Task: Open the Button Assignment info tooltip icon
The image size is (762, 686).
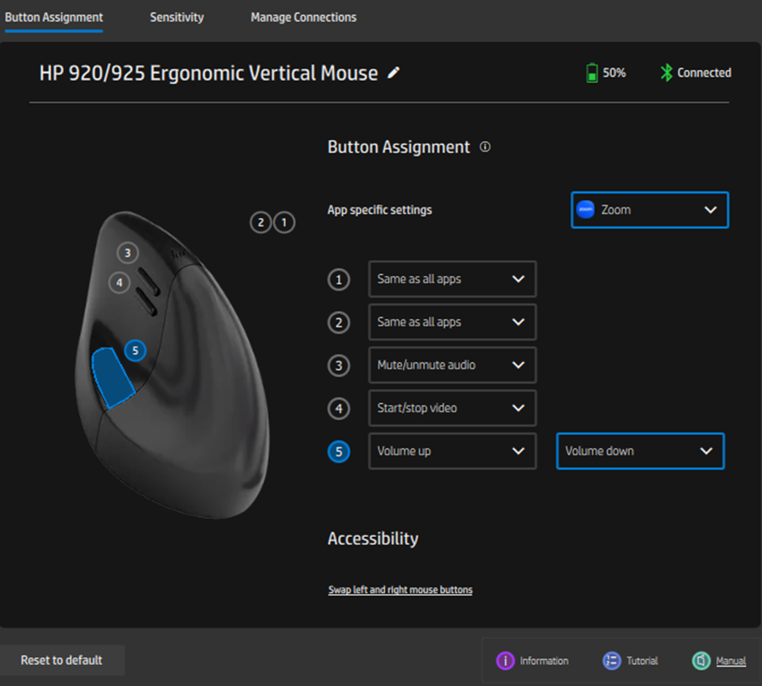Action: click(485, 147)
